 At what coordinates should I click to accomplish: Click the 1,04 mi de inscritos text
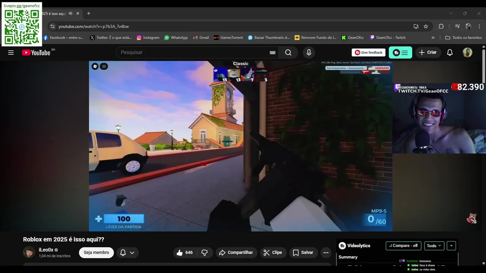pos(55,256)
